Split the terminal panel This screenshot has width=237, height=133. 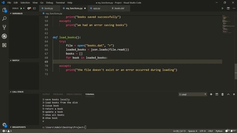pyautogui.click(x=217, y=95)
